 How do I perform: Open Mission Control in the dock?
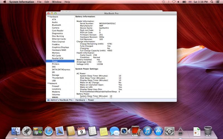pos(38,131)
